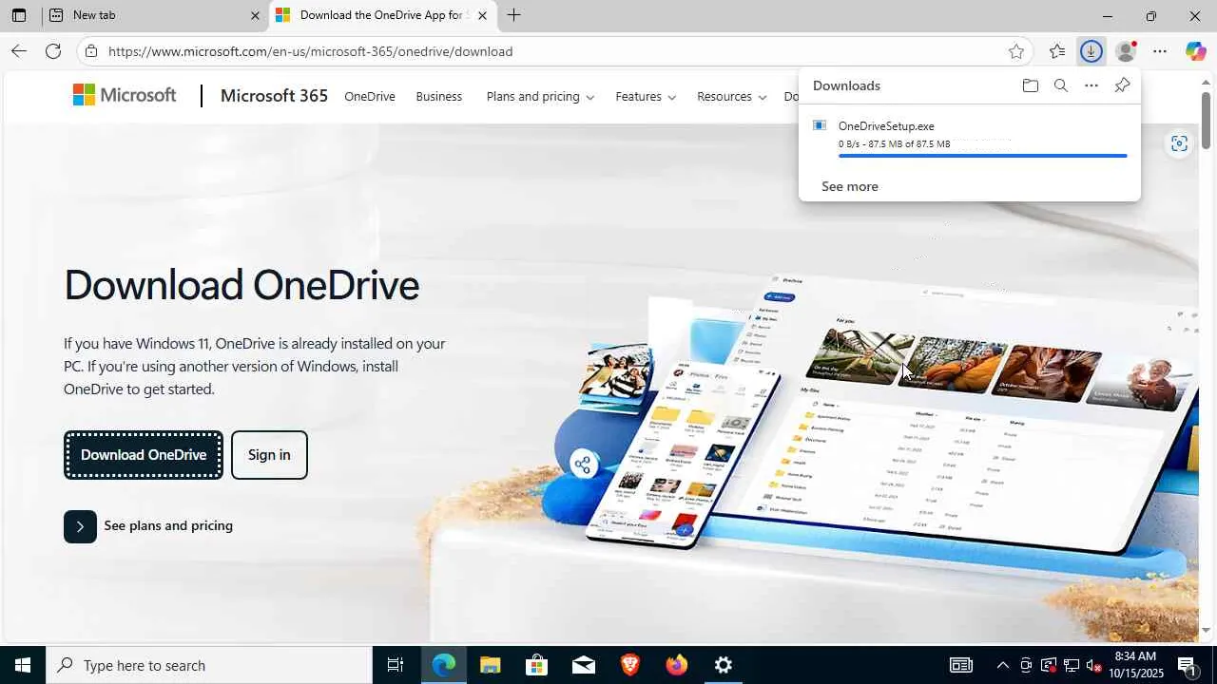
Task: Expand the Features dropdown
Action: coord(646,96)
